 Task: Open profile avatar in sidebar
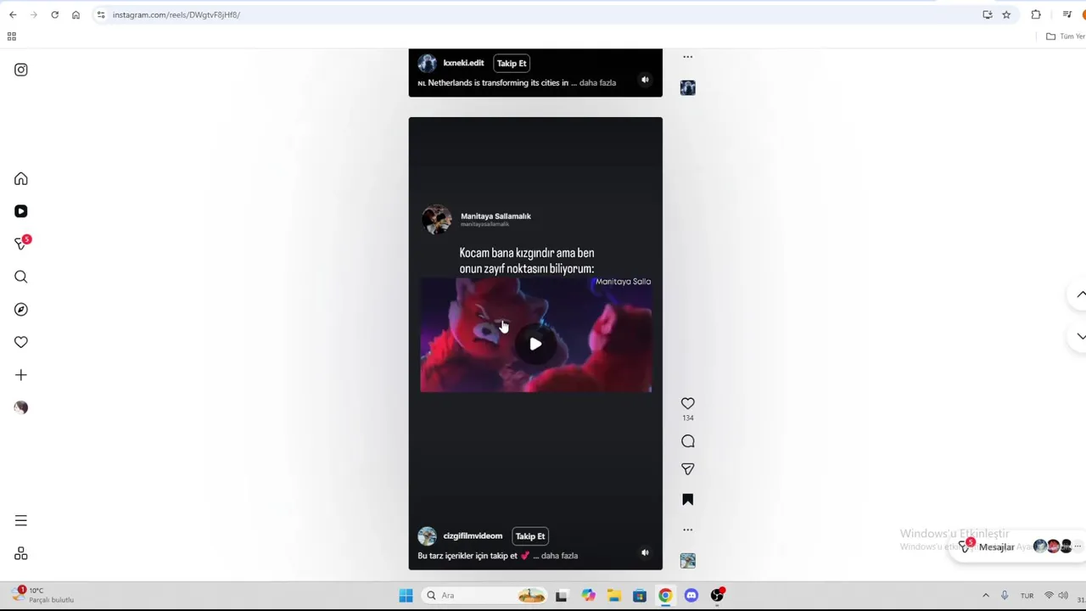[21, 407]
